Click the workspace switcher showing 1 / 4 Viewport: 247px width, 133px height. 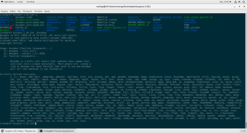pyautogui.click(x=242, y=131)
